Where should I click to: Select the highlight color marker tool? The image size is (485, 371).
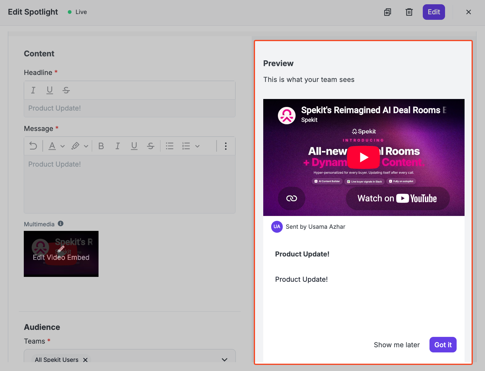tap(75, 146)
